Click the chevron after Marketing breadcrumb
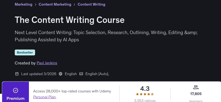Viewport: 221px width, 102px height. coord(35,5)
